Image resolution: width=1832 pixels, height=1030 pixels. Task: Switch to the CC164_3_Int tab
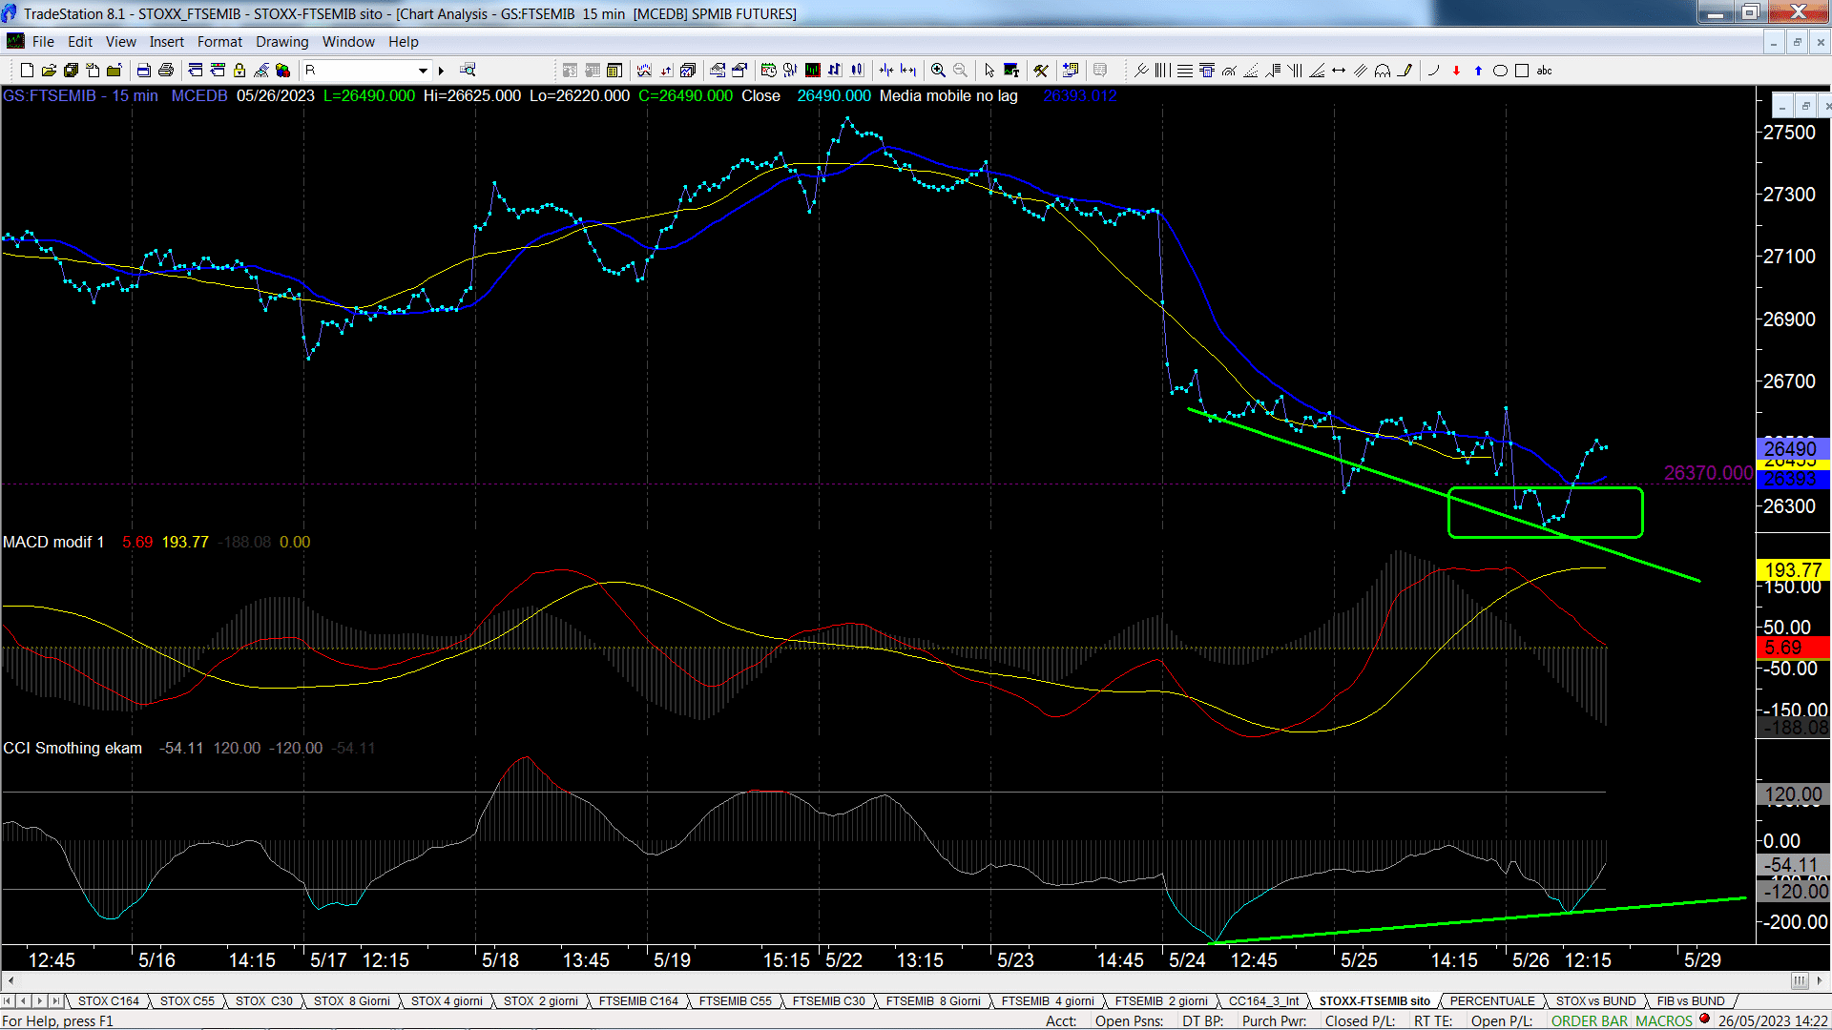1263,1001
